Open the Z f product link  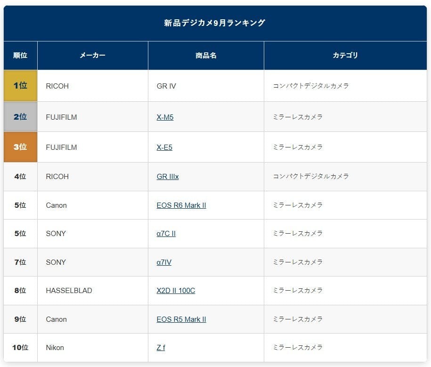(x=161, y=348)
